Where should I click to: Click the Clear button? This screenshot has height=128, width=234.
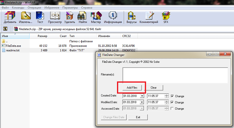tap(154, 88)
